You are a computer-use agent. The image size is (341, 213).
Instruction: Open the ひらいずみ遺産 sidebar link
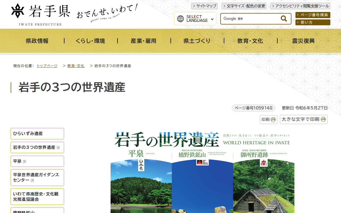tap(37, 133)
